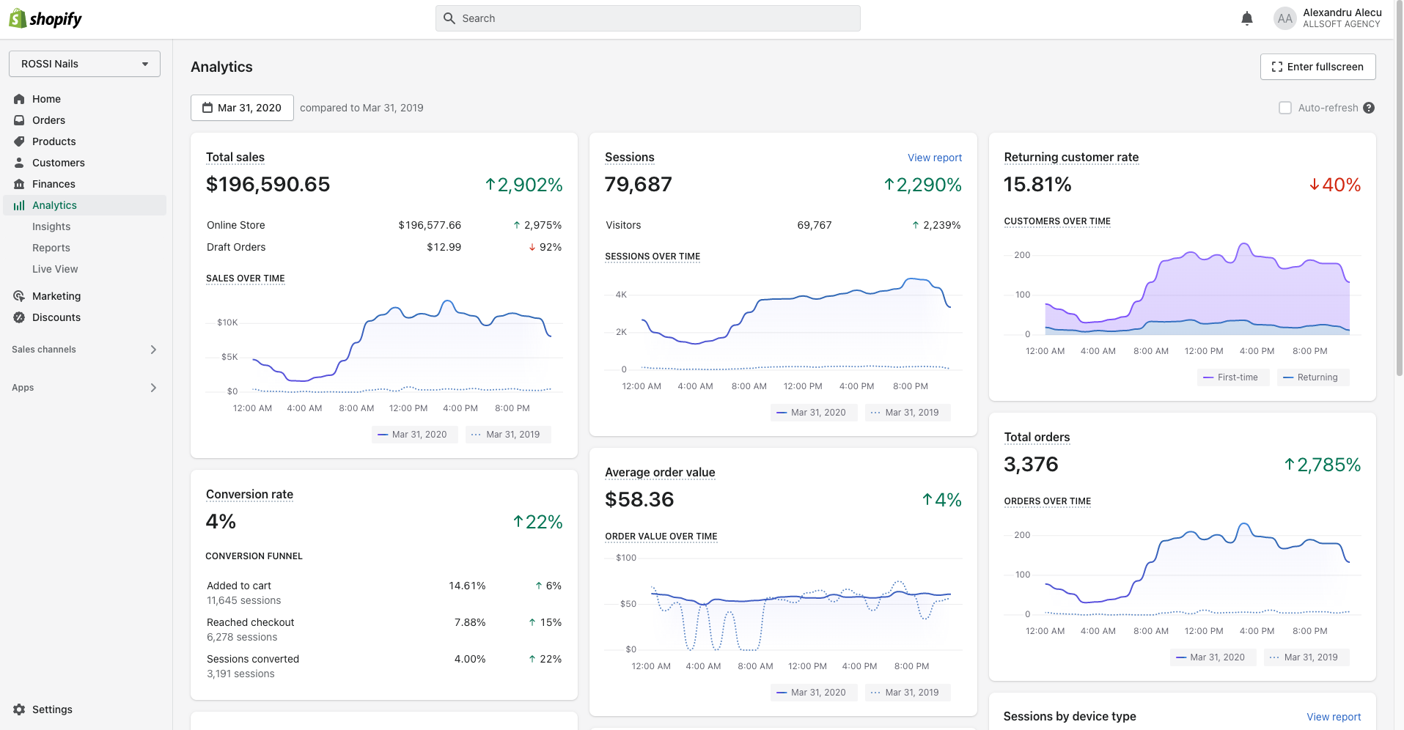
Task: Click the Visitors 69,767 row
Action: click(x=783, y=225)
